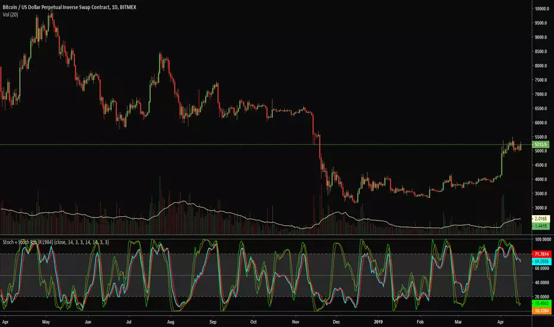Click the 8500.0 price axis label
The image size is (554, 327).
(541, 52)
